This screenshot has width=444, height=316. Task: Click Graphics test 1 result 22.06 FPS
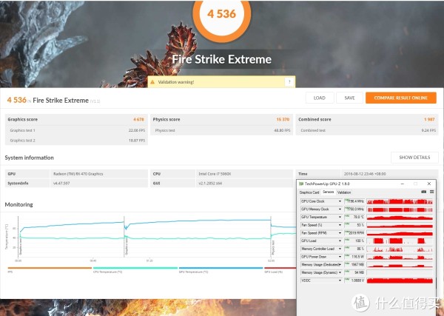137,130
